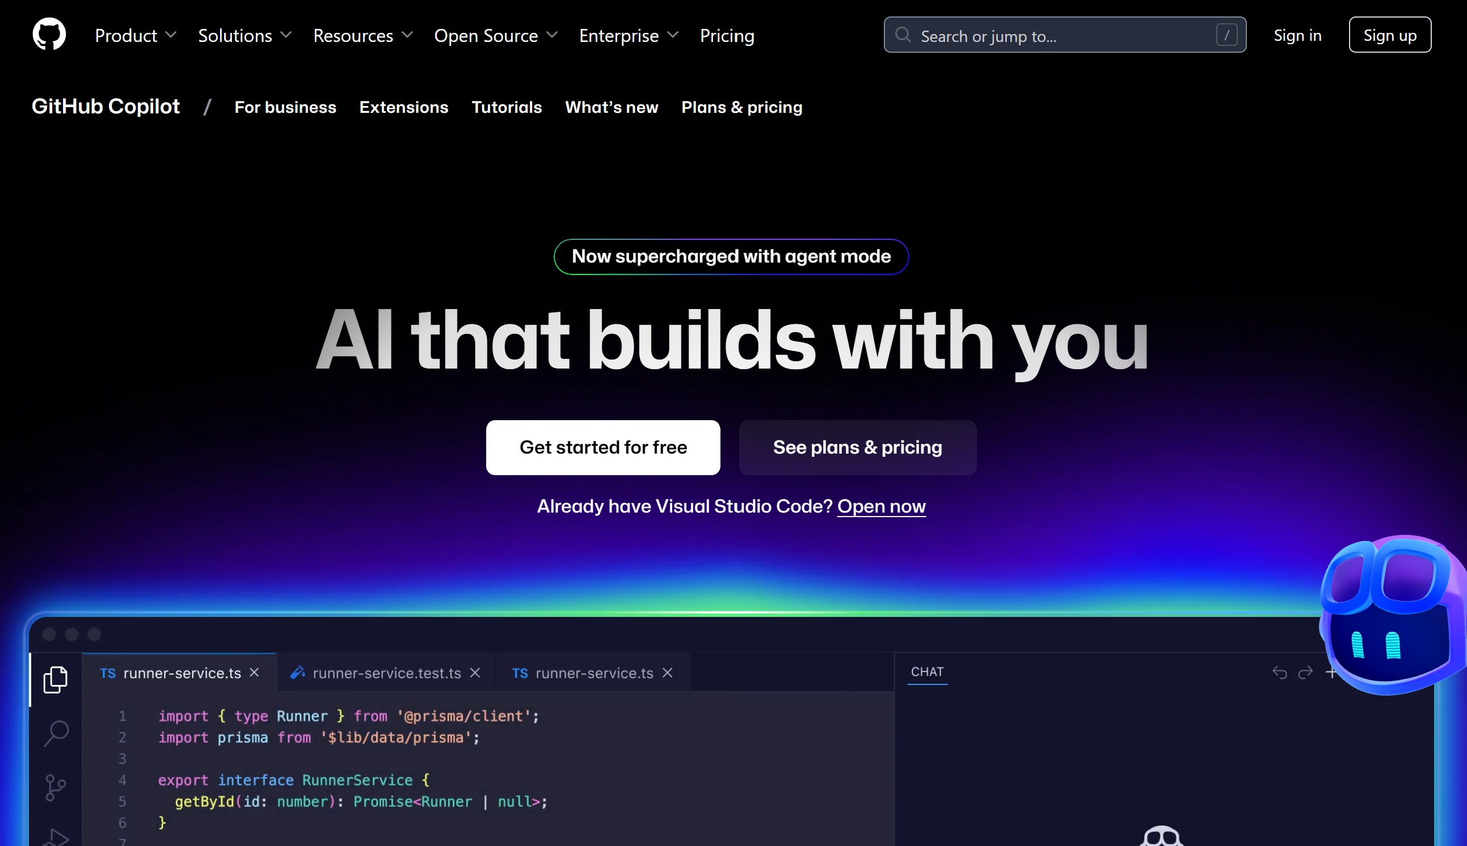Expand the Product menu

pos(136,36)
